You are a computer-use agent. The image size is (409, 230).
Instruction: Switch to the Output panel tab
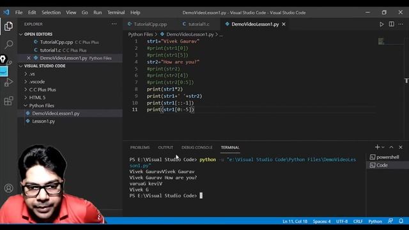(166, 148)
